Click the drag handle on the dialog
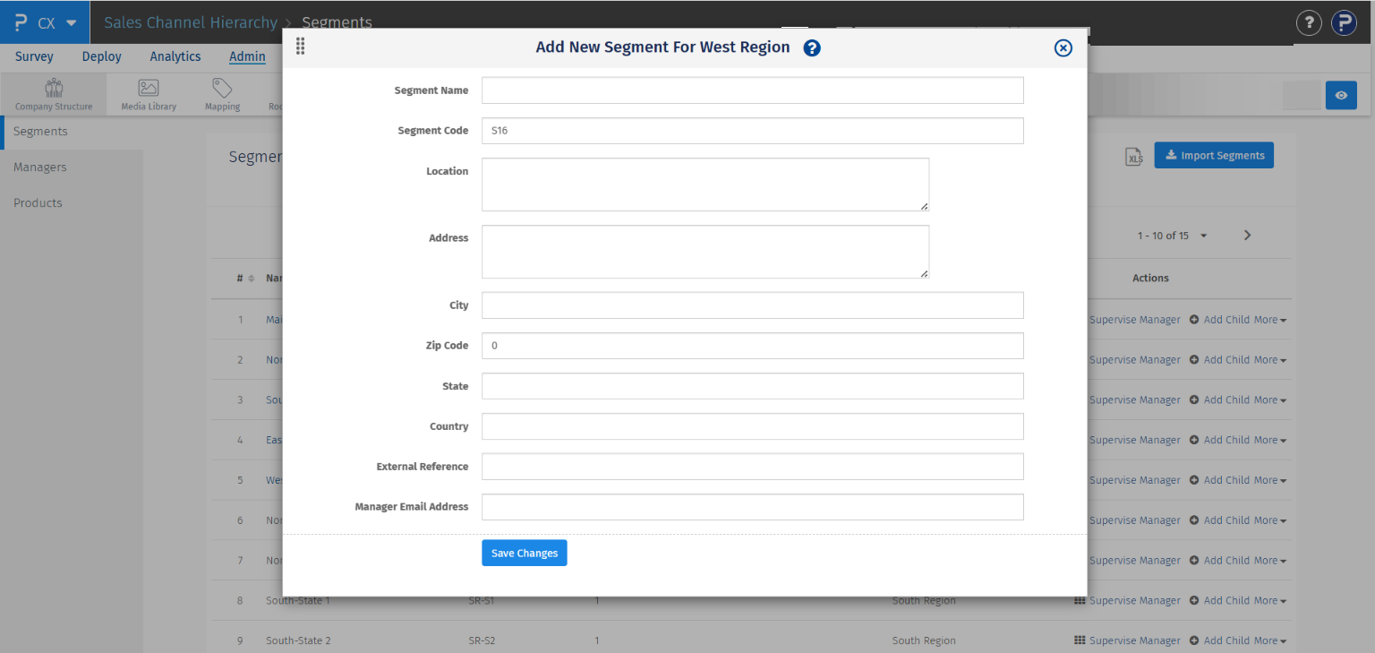 click(300, 46)
